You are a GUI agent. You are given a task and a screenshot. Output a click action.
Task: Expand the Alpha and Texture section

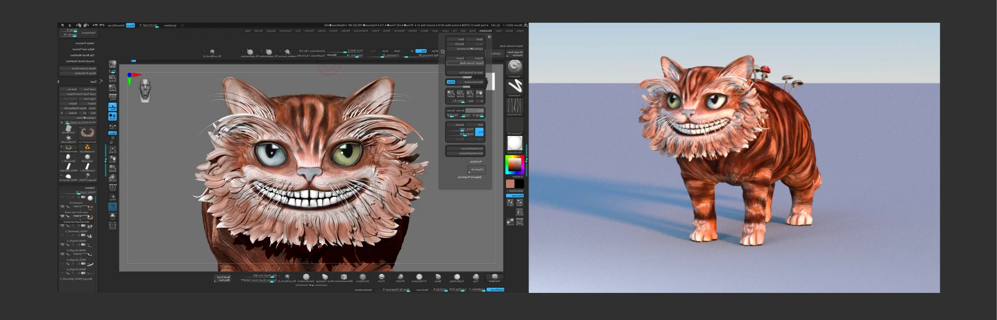click(83, 49)
